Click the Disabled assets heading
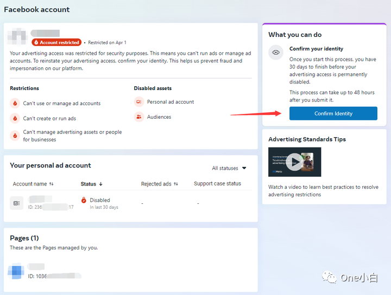Viewport: 391px width, 295px height. coord(153,88)
